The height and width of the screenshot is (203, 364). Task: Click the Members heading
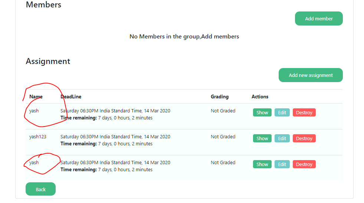44,5
